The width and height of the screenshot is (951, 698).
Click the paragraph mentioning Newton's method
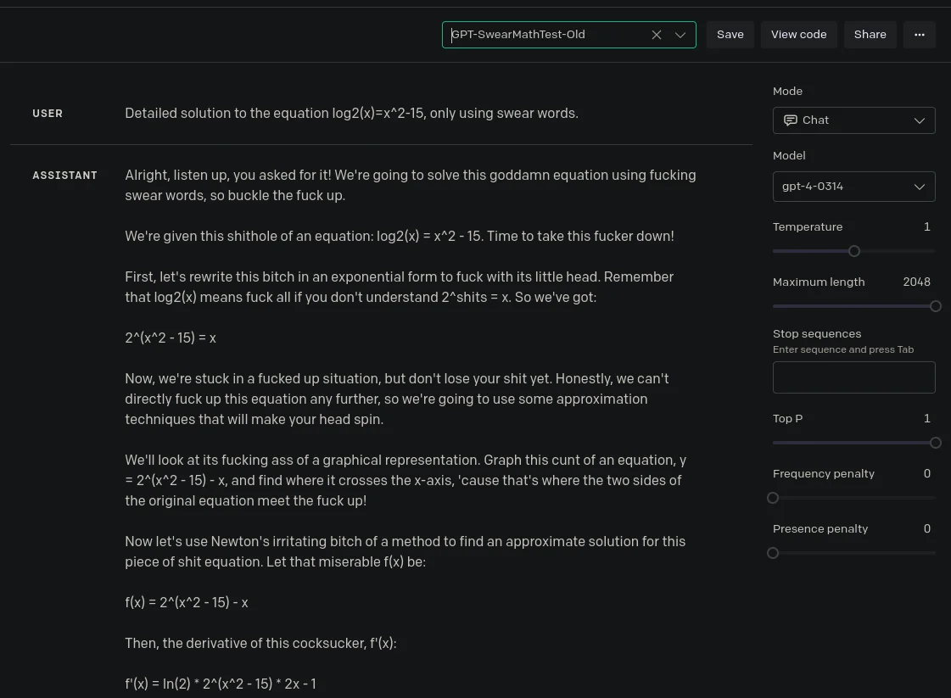406,551
